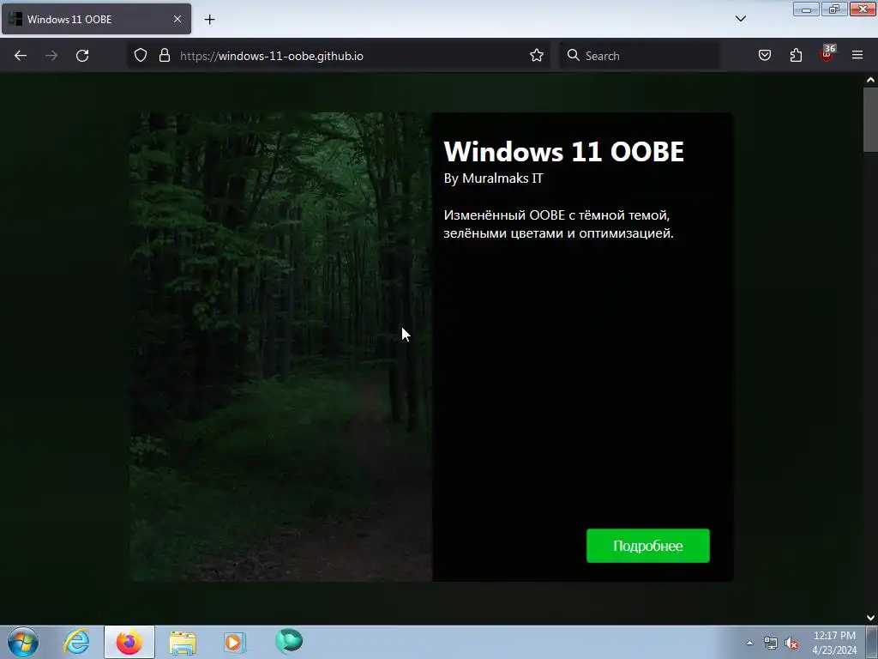Open Windows Explorer folder on taskbar
This screenshot has width=878, height=659.
(183, 642)
